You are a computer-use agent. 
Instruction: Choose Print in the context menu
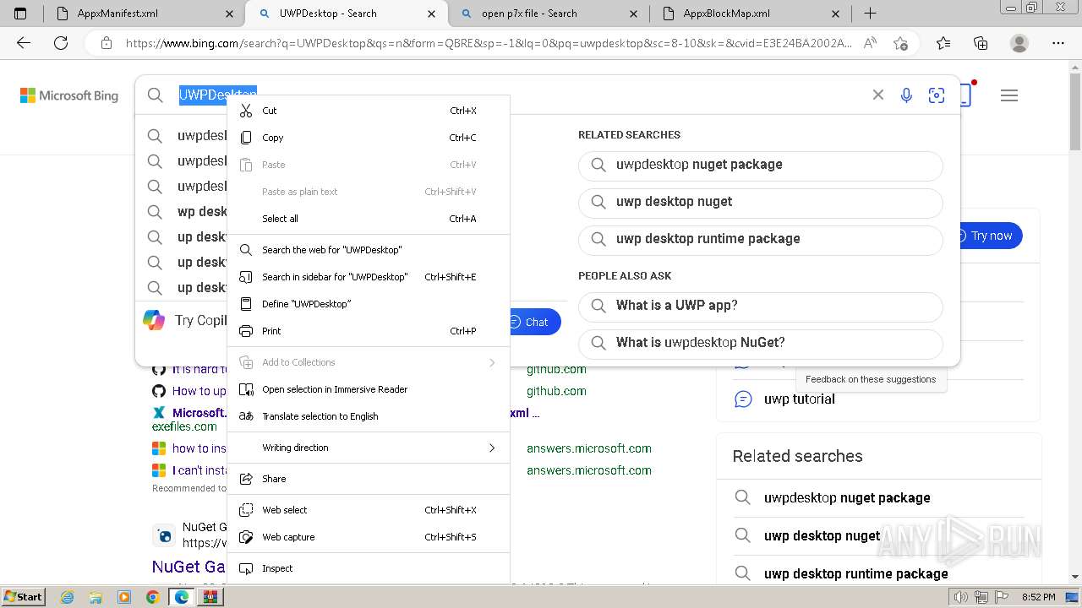[x=369, y=331]
